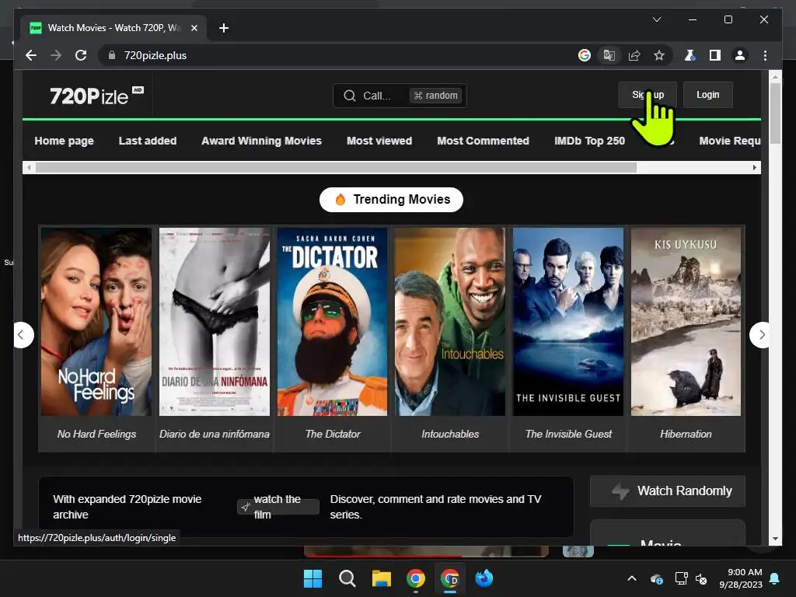Click the Intouchables title link

point(450,434)
